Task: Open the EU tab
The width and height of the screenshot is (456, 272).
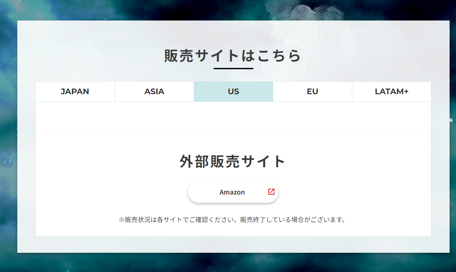Action: coord(312,92)
